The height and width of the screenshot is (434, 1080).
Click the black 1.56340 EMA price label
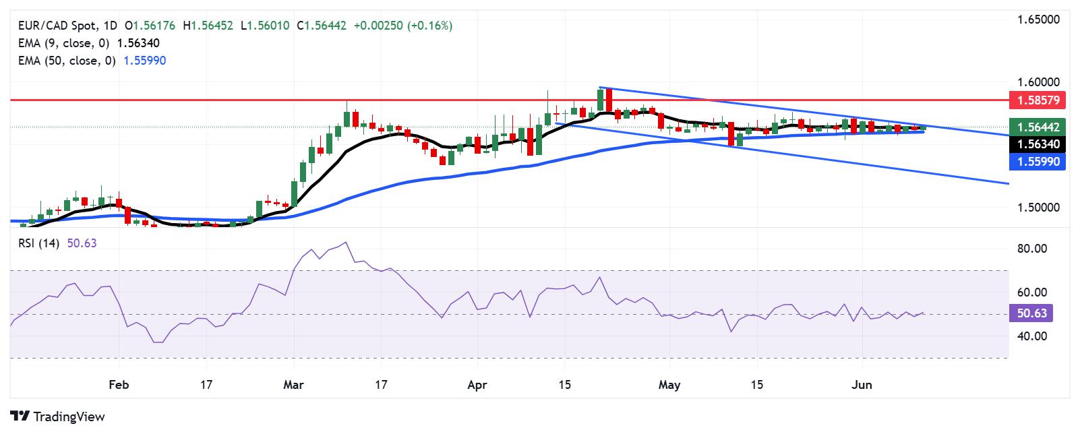coord(1038,144)
